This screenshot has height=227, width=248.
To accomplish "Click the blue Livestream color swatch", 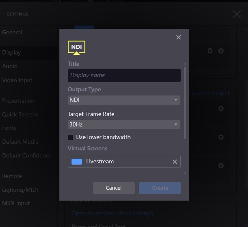I will point(77,162).
